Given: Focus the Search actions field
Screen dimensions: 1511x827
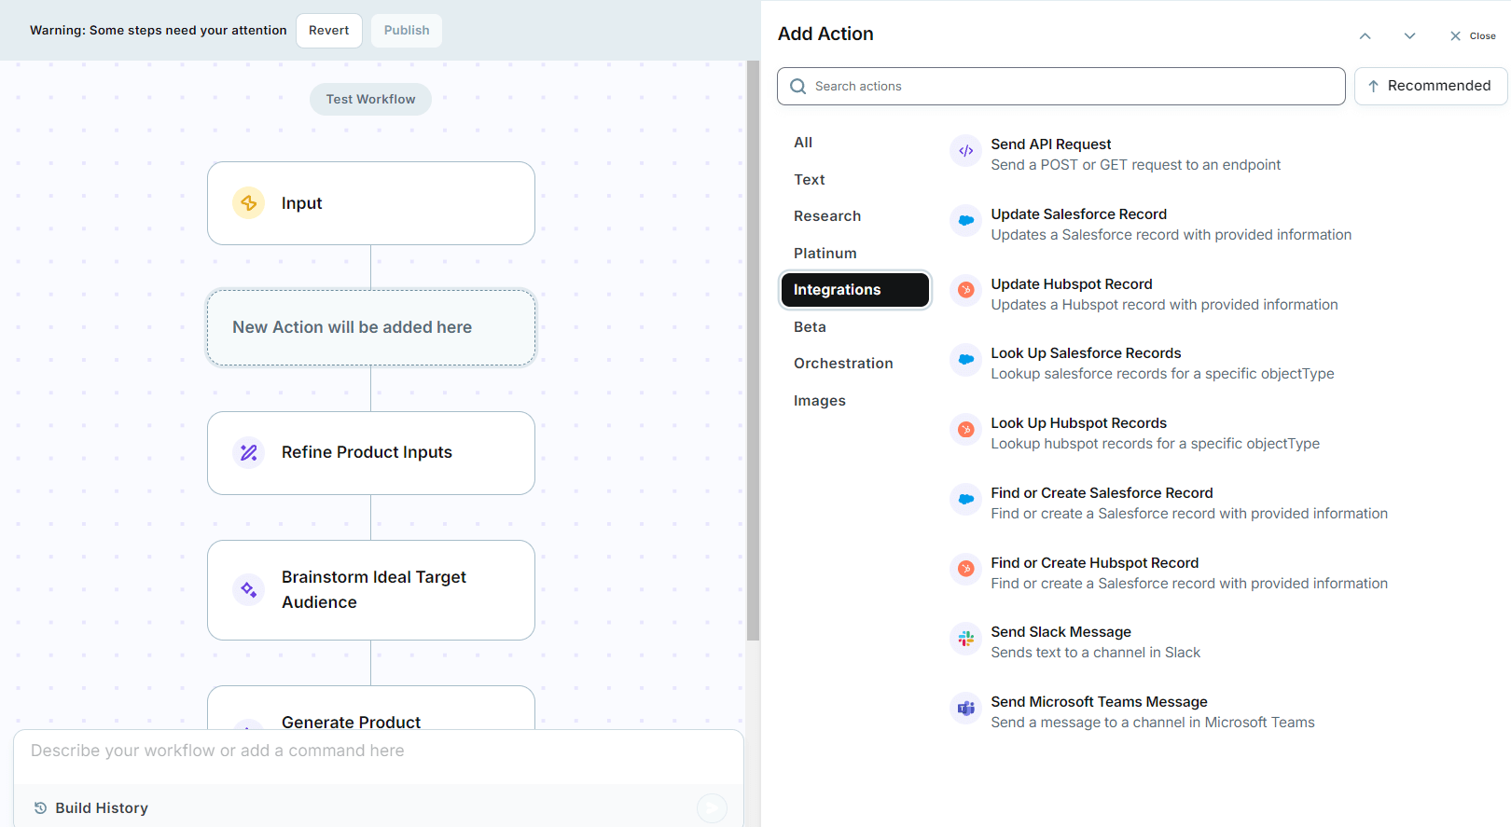Looking at the screenshot, I should (x=1060, y=87).
